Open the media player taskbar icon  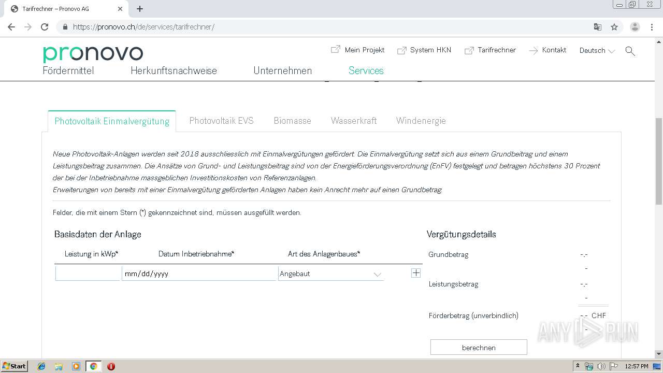76,366
